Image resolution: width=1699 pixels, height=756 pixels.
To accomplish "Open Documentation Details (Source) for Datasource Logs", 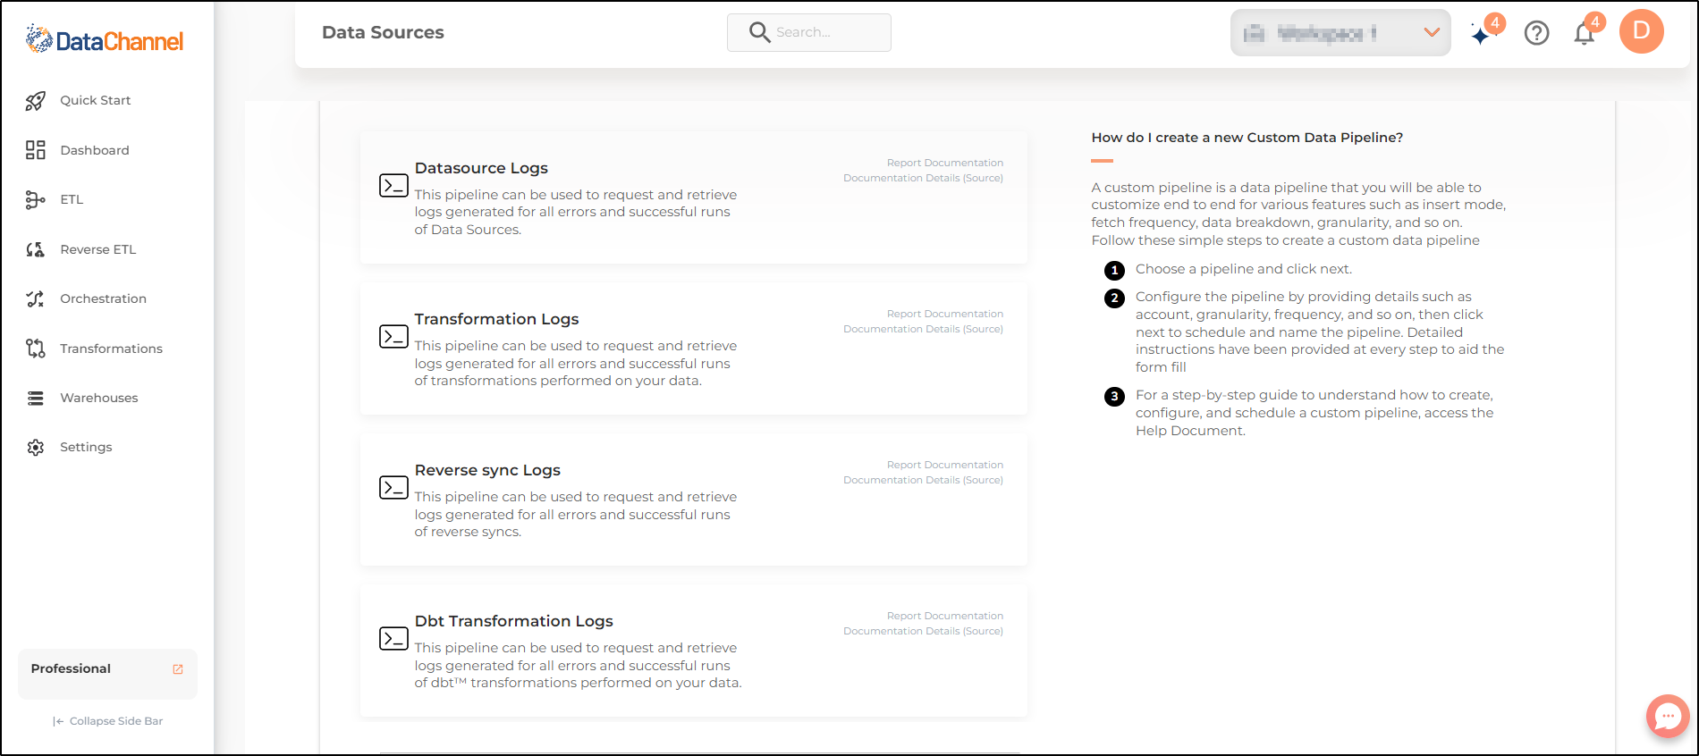I will coord(923,178).
